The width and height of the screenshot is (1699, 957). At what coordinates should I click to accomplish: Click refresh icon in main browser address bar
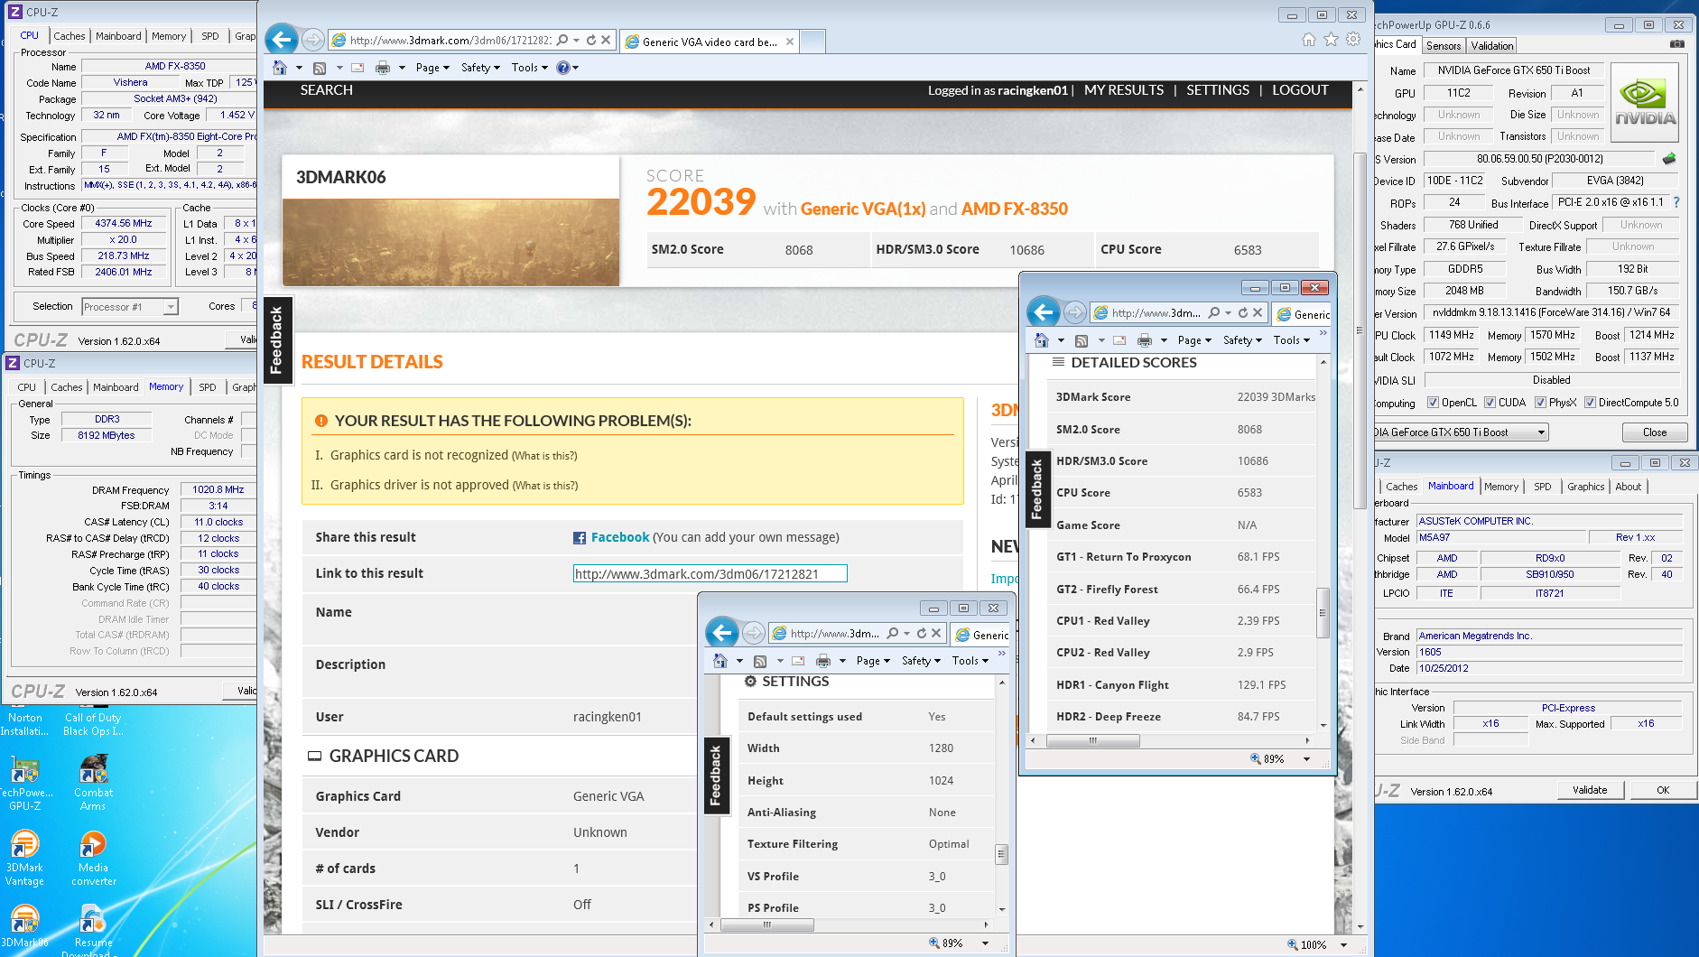591,40
